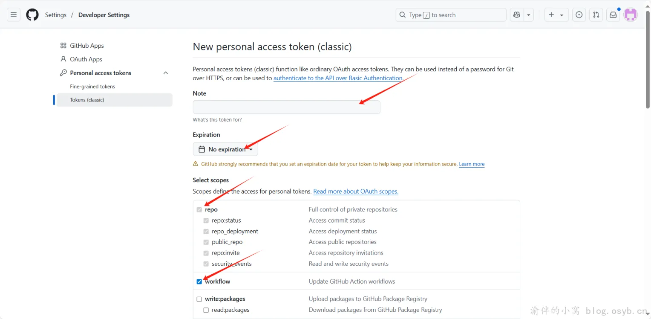Click Read more about OAuth scopes
Screen dimensions: 651x319
tap(355, 191)
